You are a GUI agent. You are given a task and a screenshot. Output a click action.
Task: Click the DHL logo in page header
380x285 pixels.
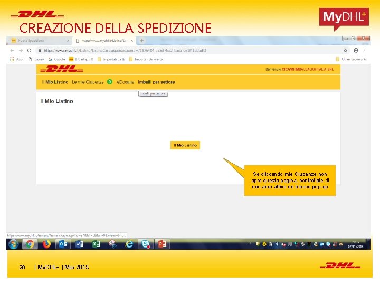coord(62,69)
